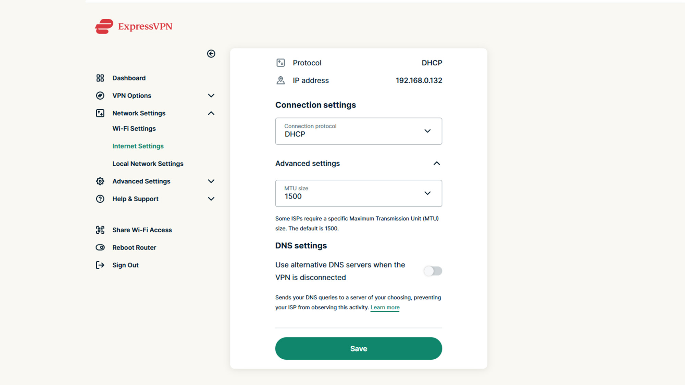Click the Advanced Settings gear icon
Screen dimensions: 685x385
click(x=100, y=181)
